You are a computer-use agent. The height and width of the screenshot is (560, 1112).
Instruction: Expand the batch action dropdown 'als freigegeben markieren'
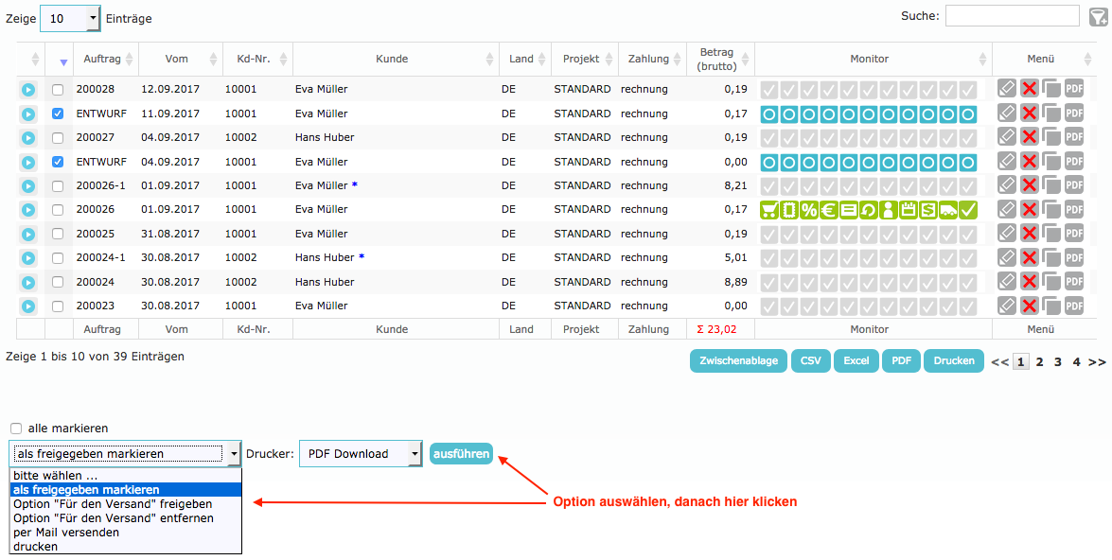[x=127, y=454]
